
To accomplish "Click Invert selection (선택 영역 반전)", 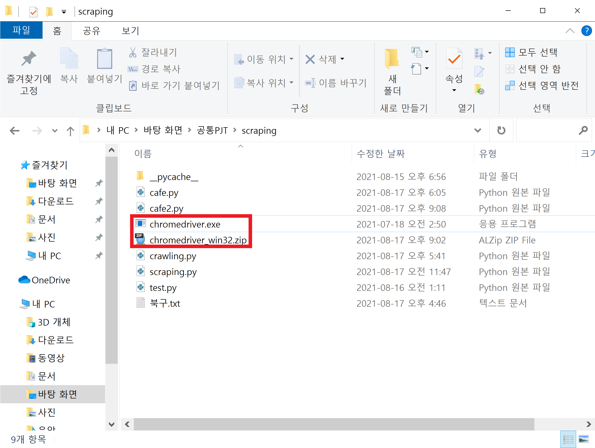I will (542, 86).
